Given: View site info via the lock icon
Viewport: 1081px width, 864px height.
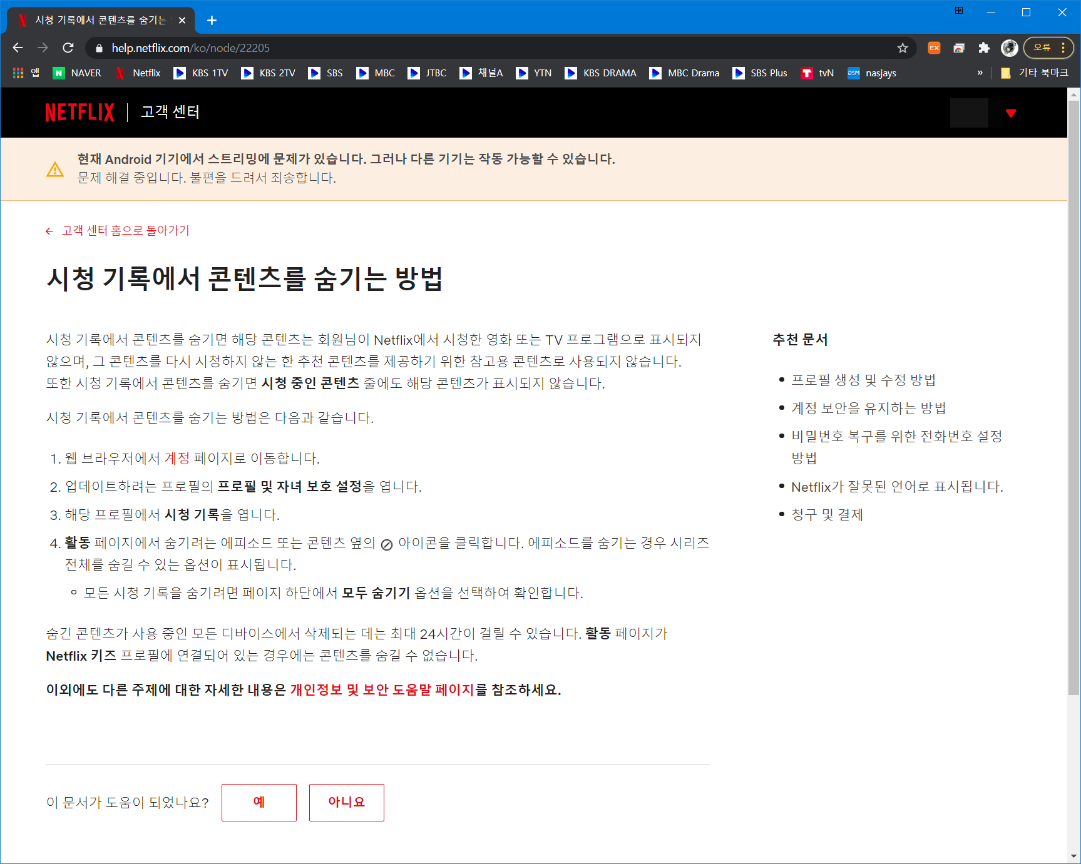Looking at the screenshot, I should pyautogui.click(x=98, y=48).
